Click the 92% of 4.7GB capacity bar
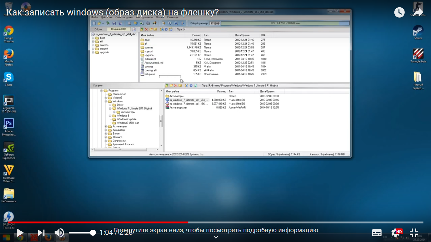The height and width of the screenshot is (242, 431). pos(285,23)
